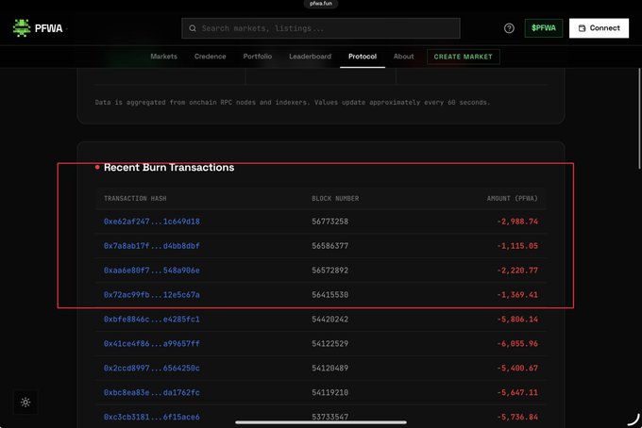The height and width of the screenshot is (428, 642).
Task: Click the wallet icon in Connect button
Action: 582,28
